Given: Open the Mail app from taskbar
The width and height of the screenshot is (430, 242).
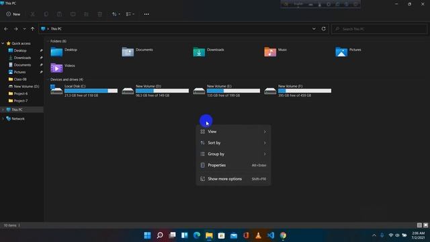Looking at the screenshot, I should point(234,235).
